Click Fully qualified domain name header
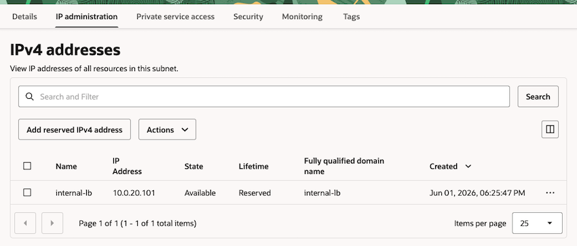Screen dimensions: 577x246 point(343,166)
